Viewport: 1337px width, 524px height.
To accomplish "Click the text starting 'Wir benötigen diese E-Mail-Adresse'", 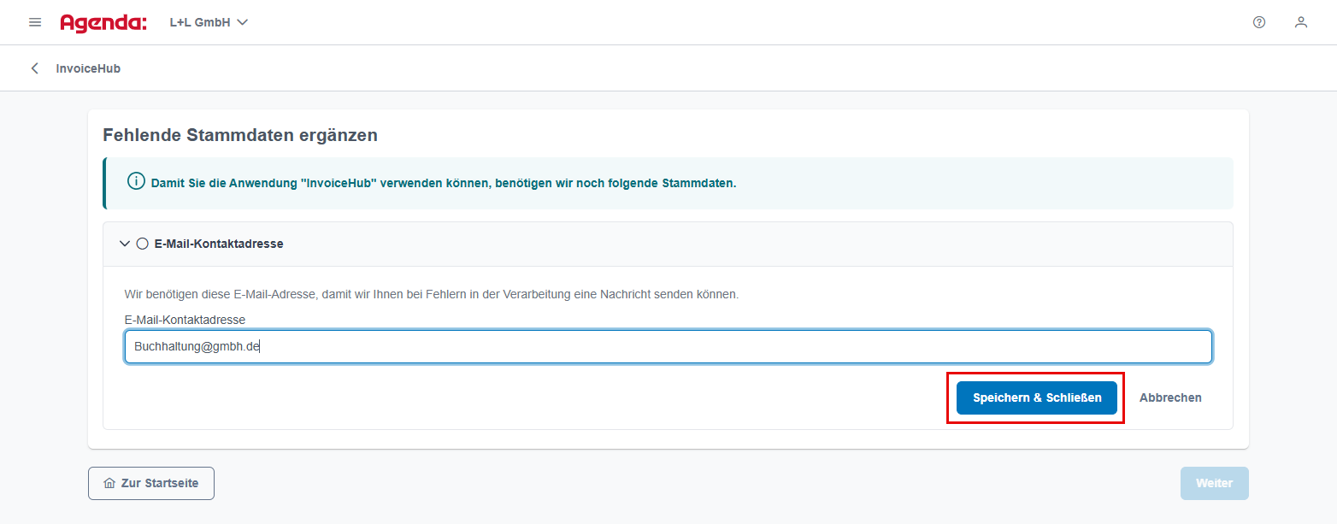I will coord(432,294).
